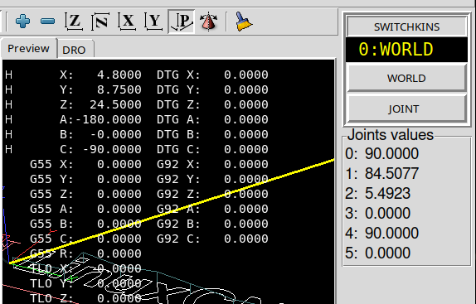Click the Joints values label
Image resolution: width=476 pixels, height=304 pixels.
391,135
